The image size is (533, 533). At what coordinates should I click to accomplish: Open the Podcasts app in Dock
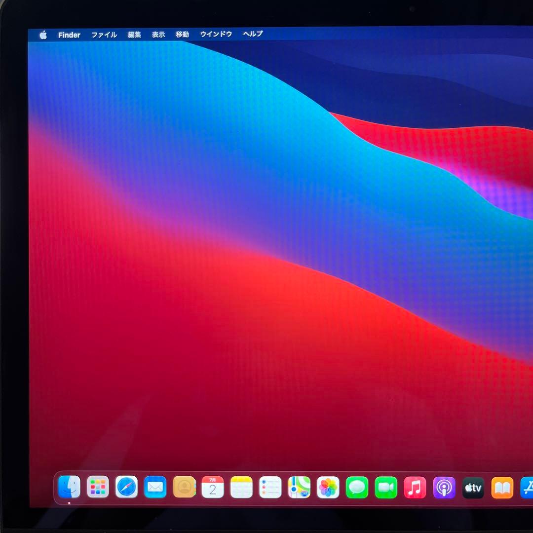[x=444, y=488]
